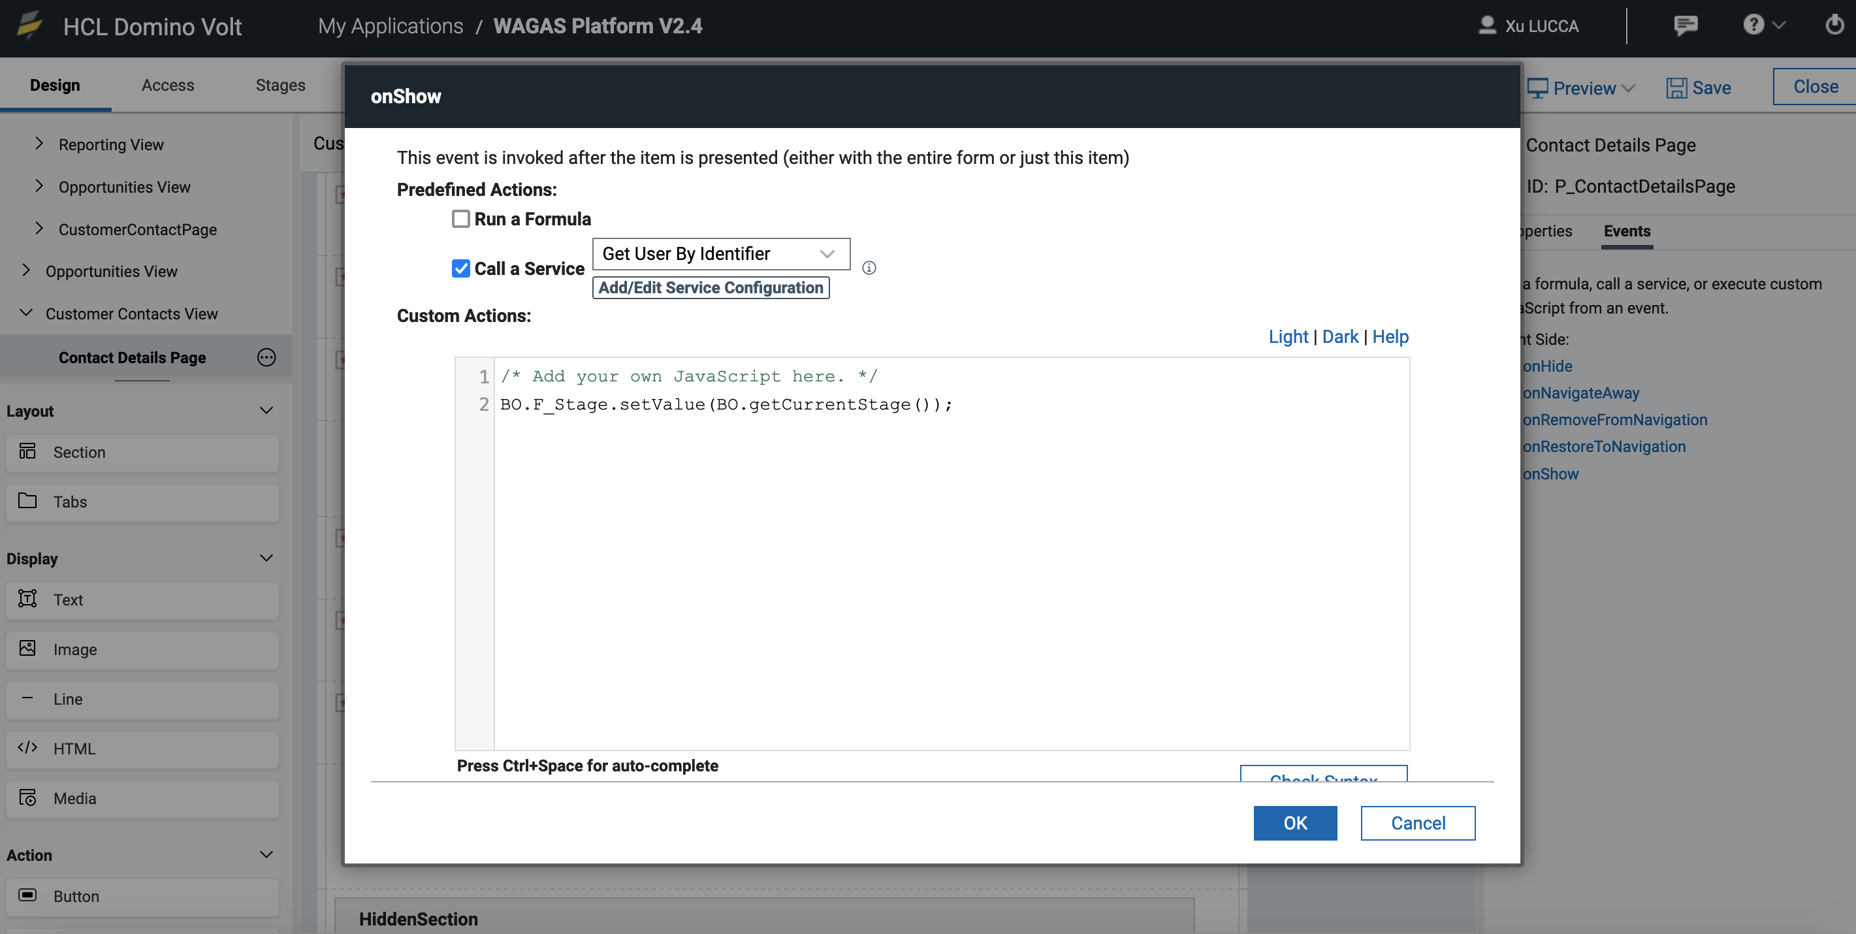1856x934 pixels.
Task: Add a Media display item
Action: [x=142, y=799]
